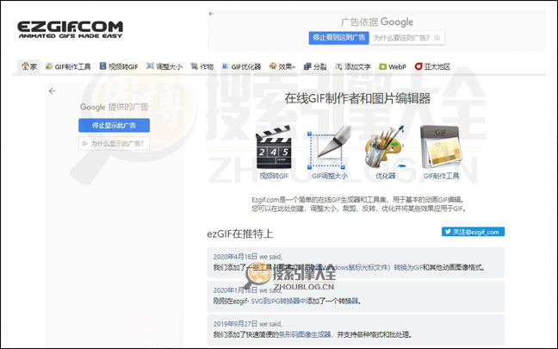The height and width of the screenshot is (349, 558).
Task: Click the back arrow in sidebar ad
Action: (x=53, y=91)
